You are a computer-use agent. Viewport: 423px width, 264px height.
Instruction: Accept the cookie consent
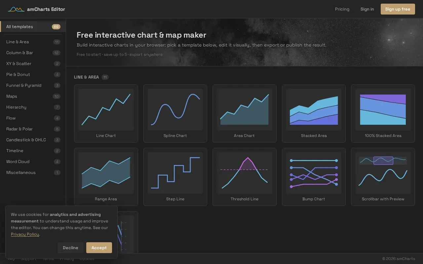[x=99, y=248]
